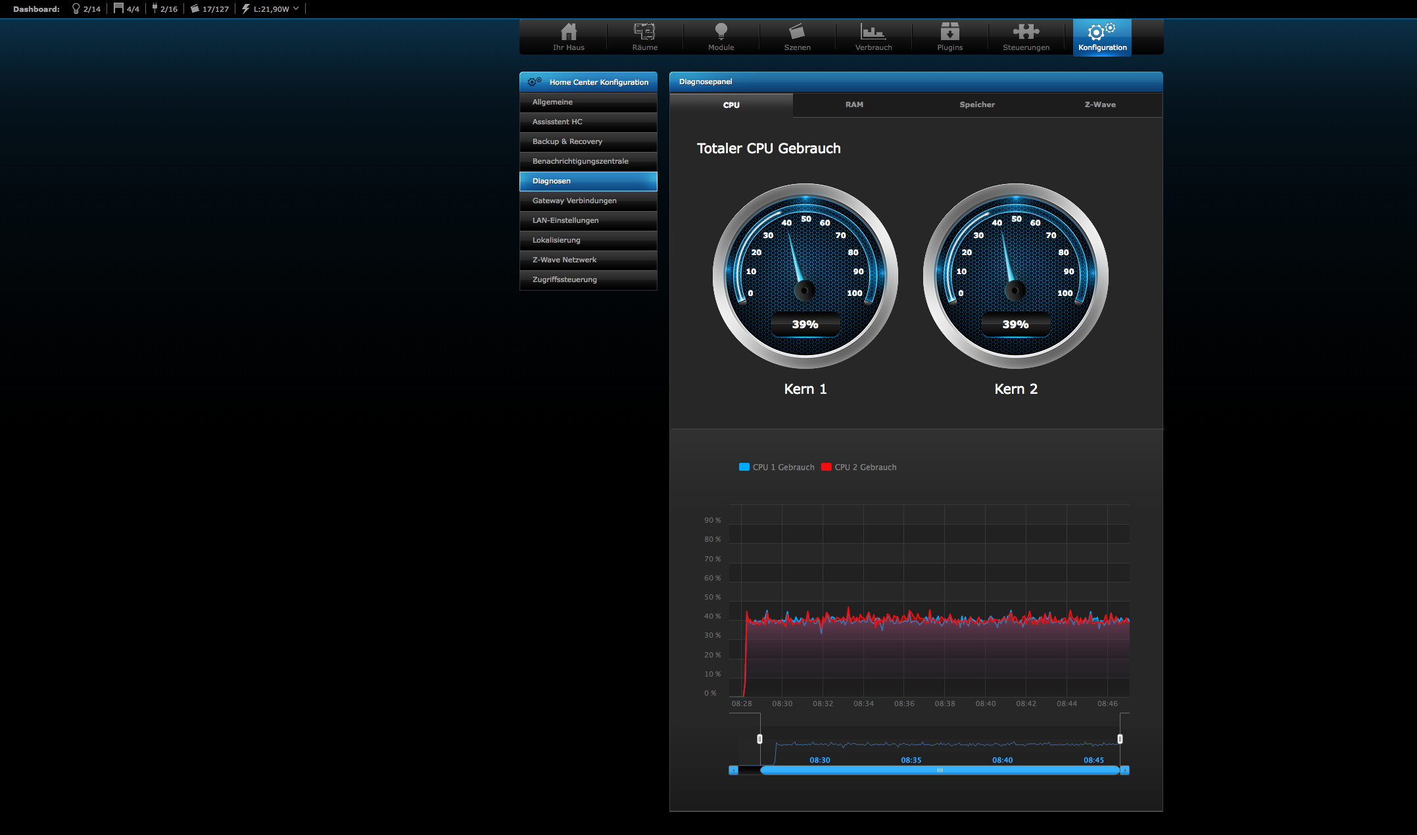Open Szenen scenes section
Viewport: 1417px width, 835px height.
(797, 36)
